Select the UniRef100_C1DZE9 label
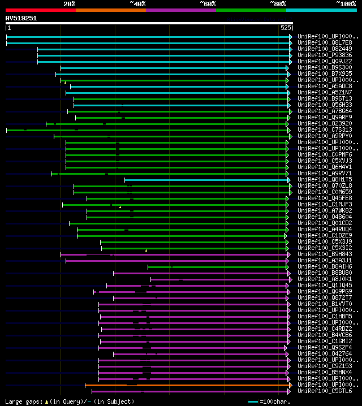Screen dimensions: 362x406 click(325, 235)
